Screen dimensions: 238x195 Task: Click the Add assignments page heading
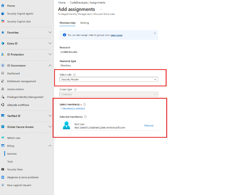pyautogui.click(x=76, y=9)
